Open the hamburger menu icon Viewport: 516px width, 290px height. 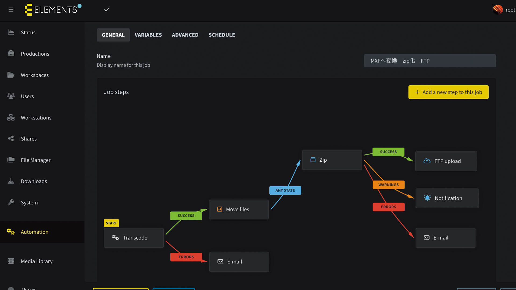click(x=11, y=10)
